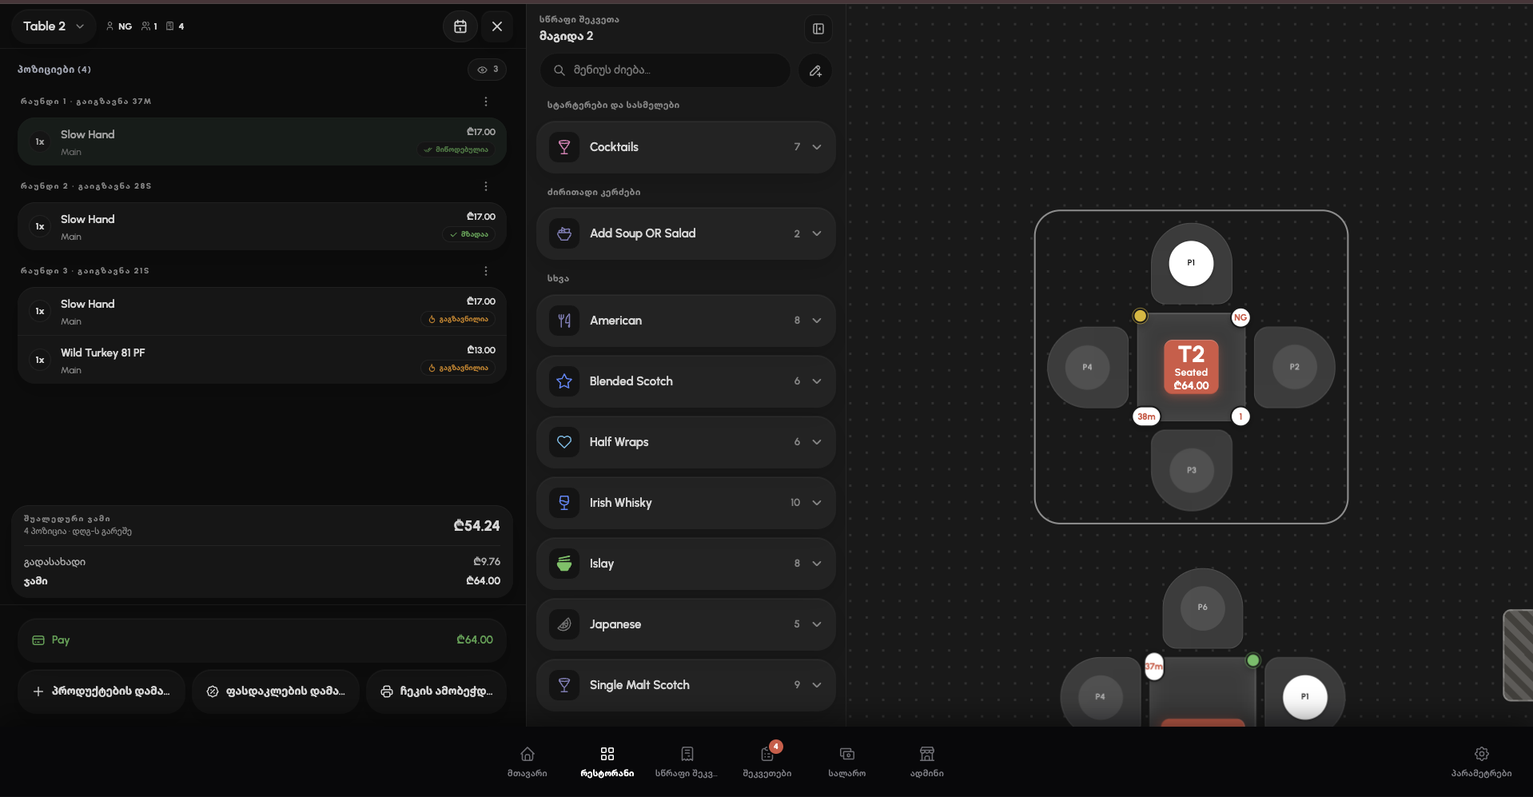Click the T2 Seated table tile
This screenshot has height=797, width=1533.
point(1191,367)
